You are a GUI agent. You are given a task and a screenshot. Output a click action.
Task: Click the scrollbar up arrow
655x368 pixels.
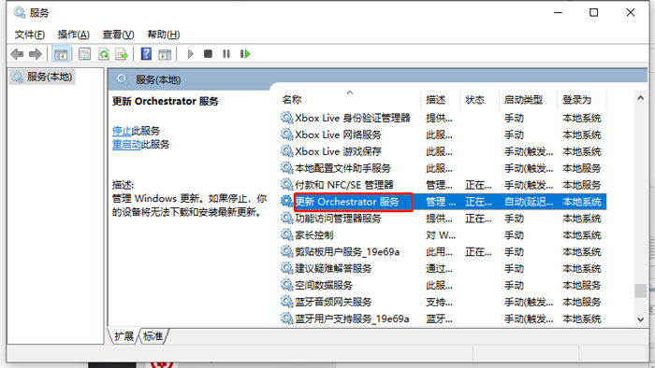640,98
